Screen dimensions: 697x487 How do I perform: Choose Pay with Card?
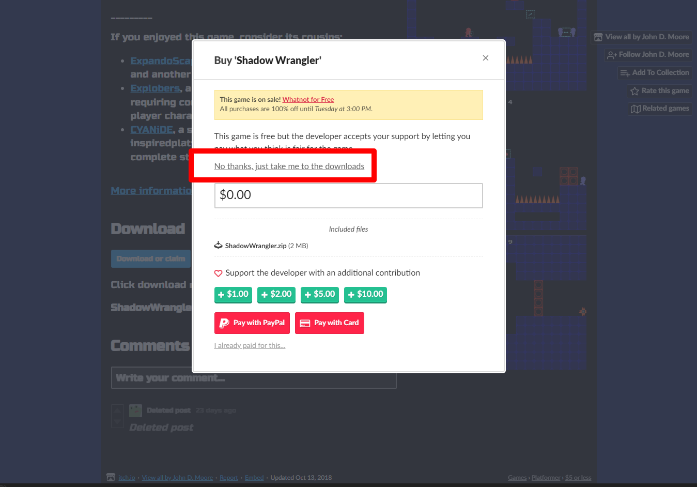point(330,323)
